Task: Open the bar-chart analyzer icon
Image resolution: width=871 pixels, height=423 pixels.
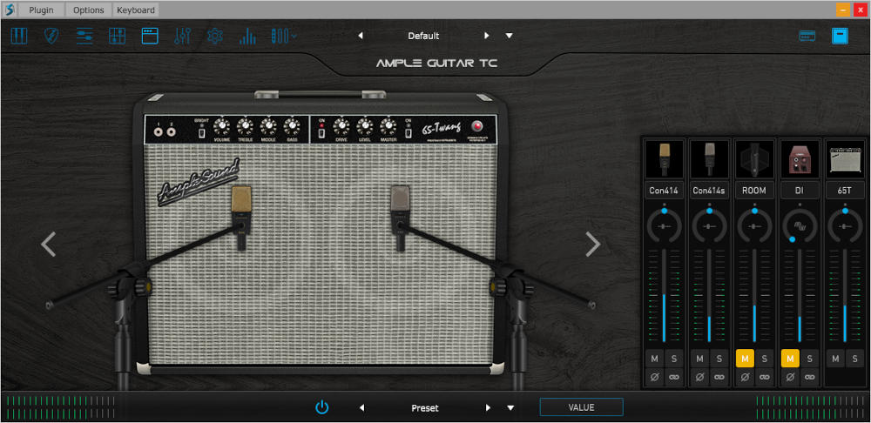Action: (x=247, y=36)
